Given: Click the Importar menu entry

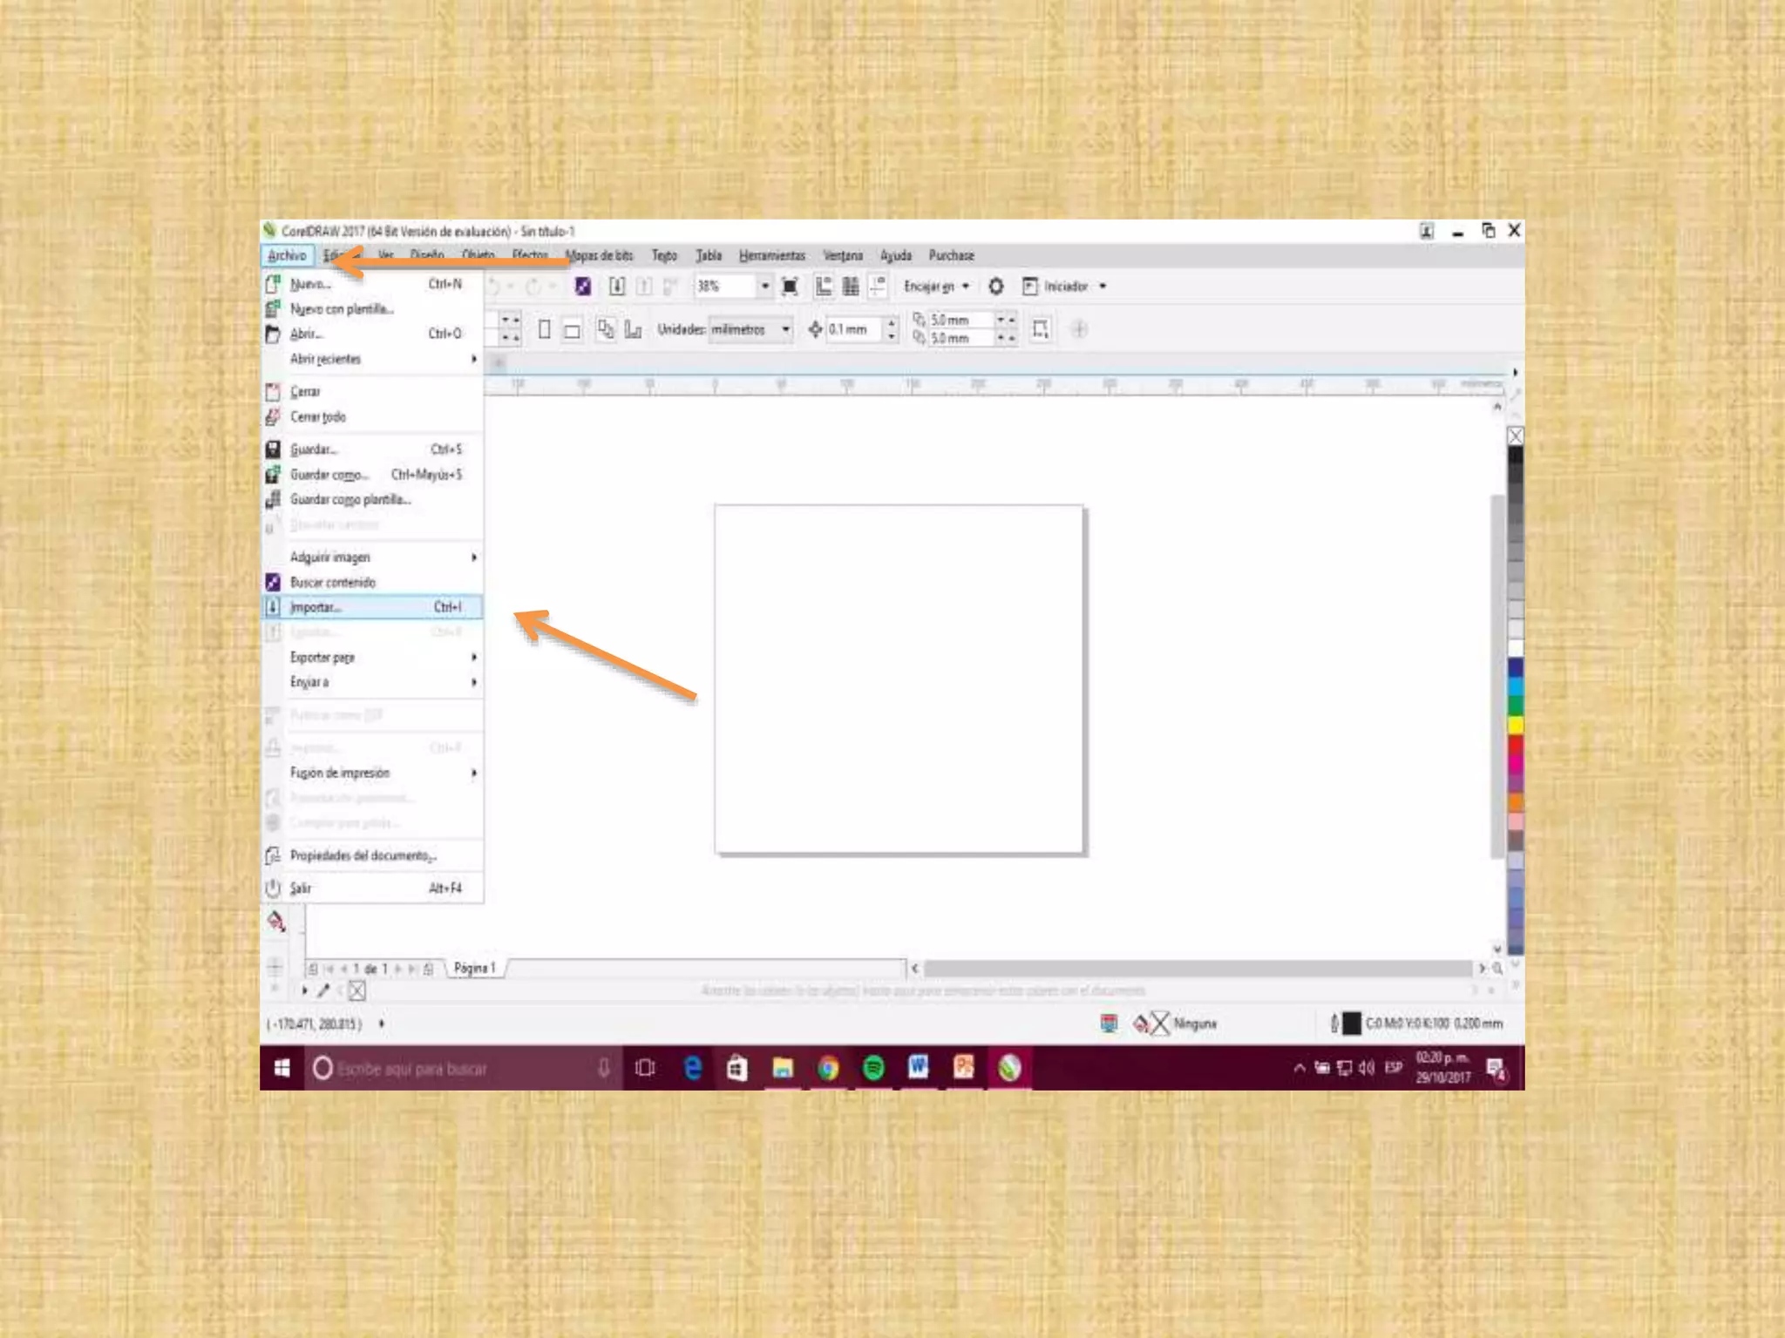Looking at the screenshot, I should (x=316, y=607).
